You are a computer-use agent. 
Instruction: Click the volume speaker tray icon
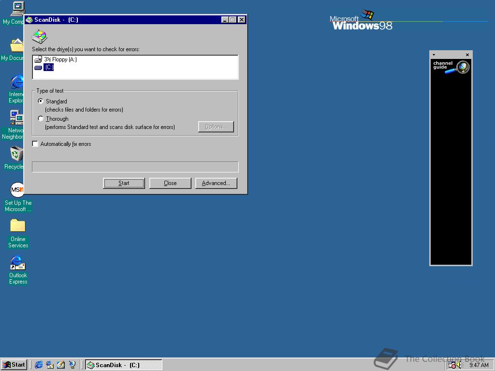[459, 365]
